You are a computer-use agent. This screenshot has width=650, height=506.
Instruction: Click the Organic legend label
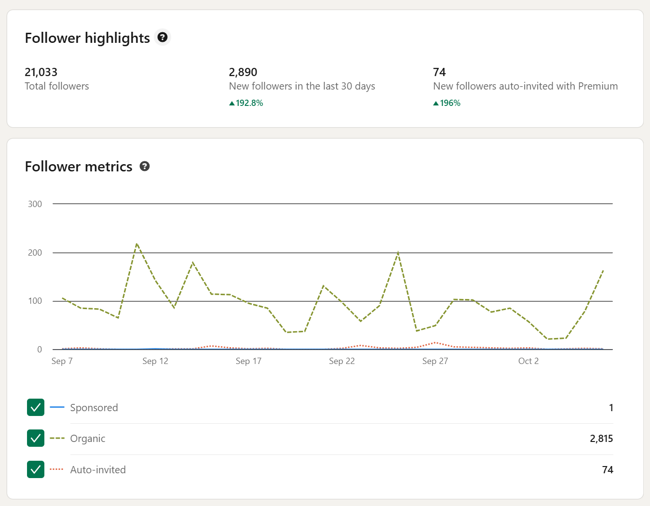pos(88,439)
